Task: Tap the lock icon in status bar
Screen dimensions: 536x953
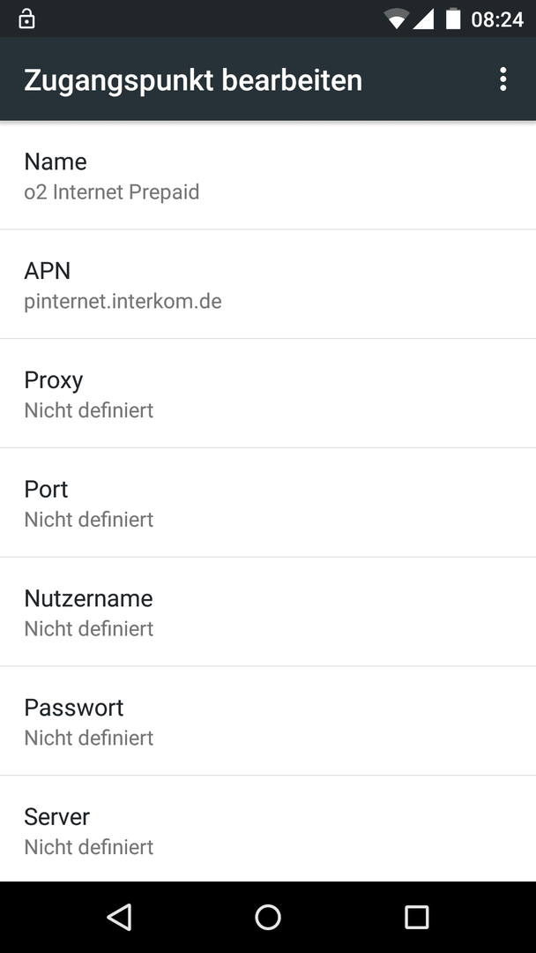Action: click(x=26, y=19)
